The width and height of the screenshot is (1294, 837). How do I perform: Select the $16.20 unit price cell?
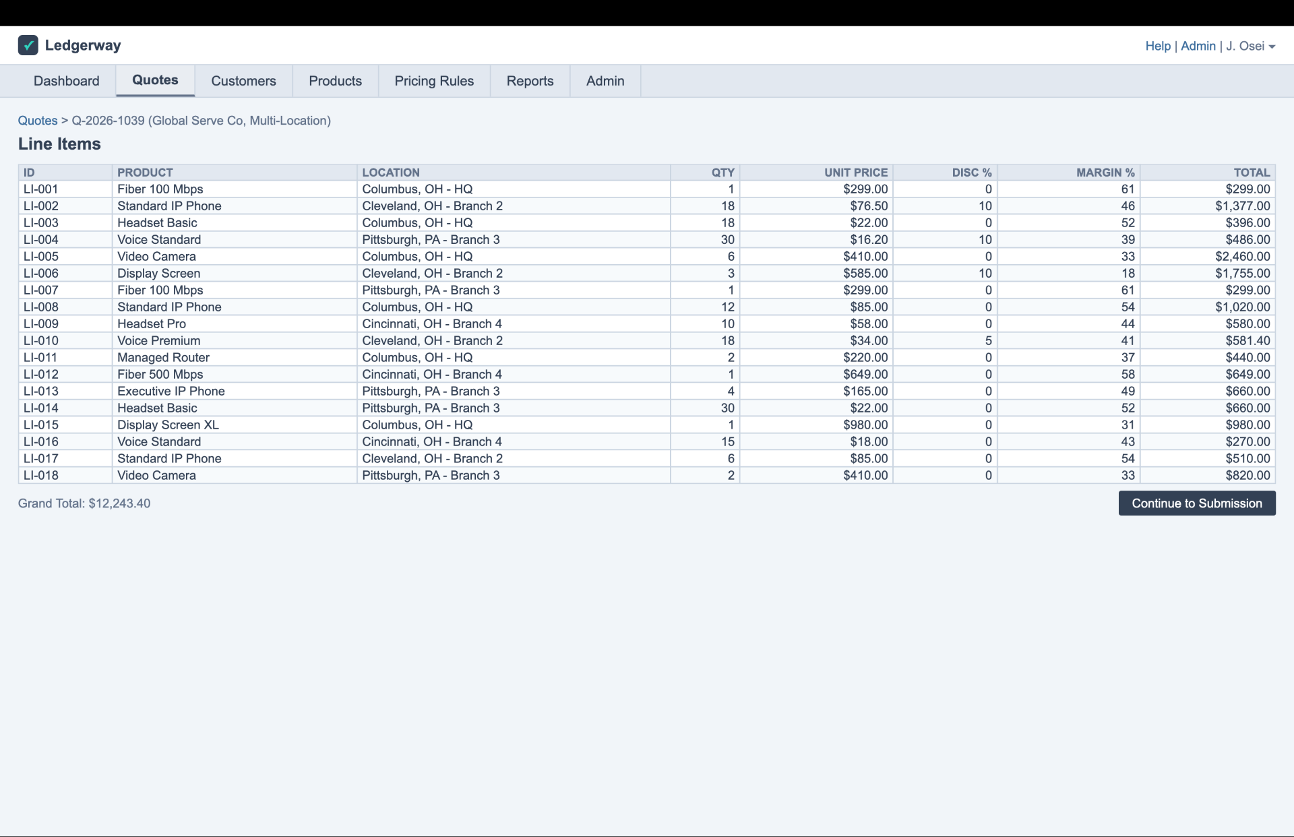(x=816, y=240)
